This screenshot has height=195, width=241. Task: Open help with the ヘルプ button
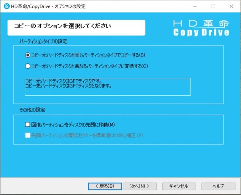218,186
